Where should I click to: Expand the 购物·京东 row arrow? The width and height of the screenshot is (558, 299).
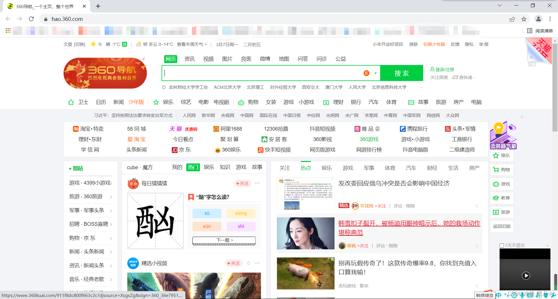coord(111,238)
